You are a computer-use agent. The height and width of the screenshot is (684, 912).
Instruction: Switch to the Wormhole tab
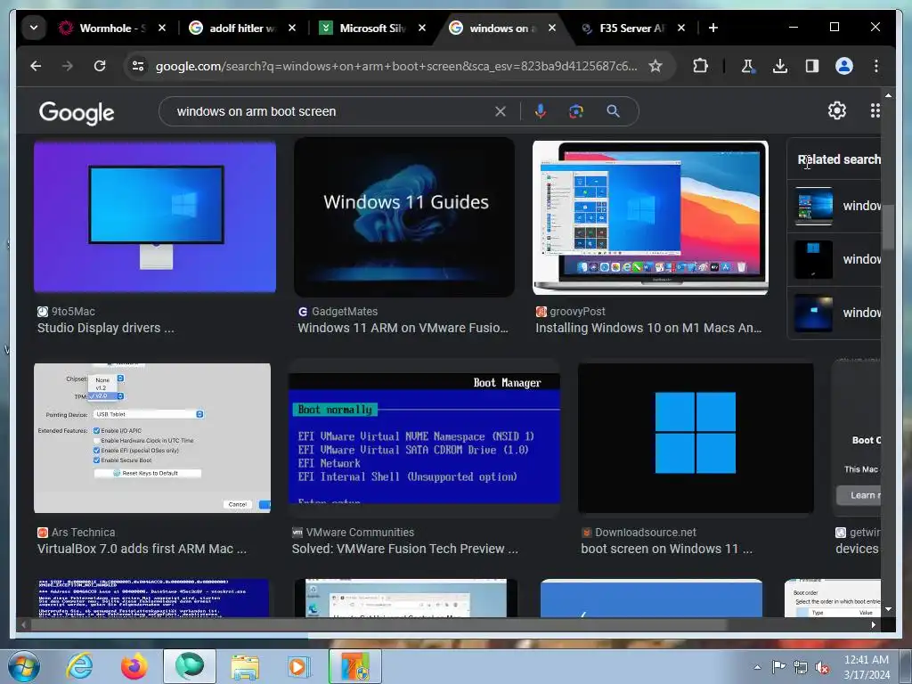pyautogui.click(x=111, y=28)
